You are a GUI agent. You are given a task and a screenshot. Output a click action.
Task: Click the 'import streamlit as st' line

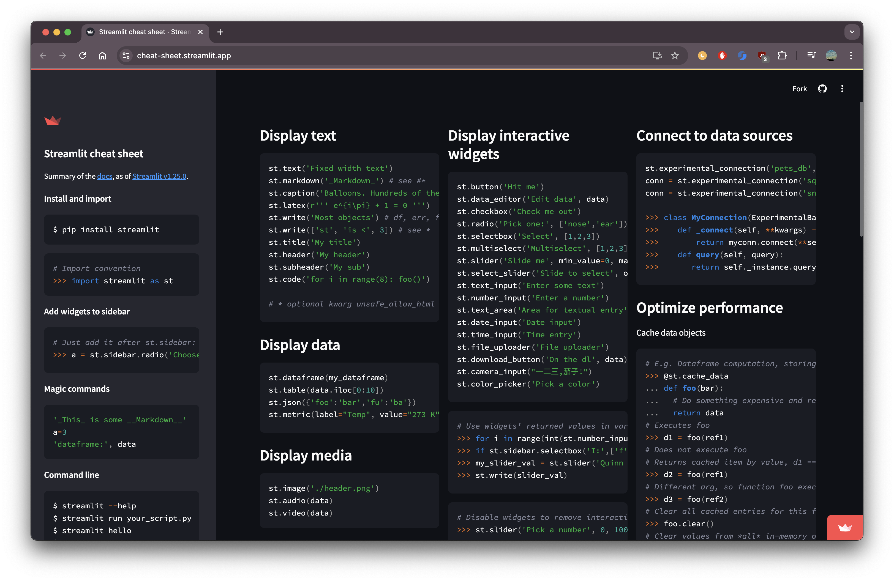coord(113,281)
